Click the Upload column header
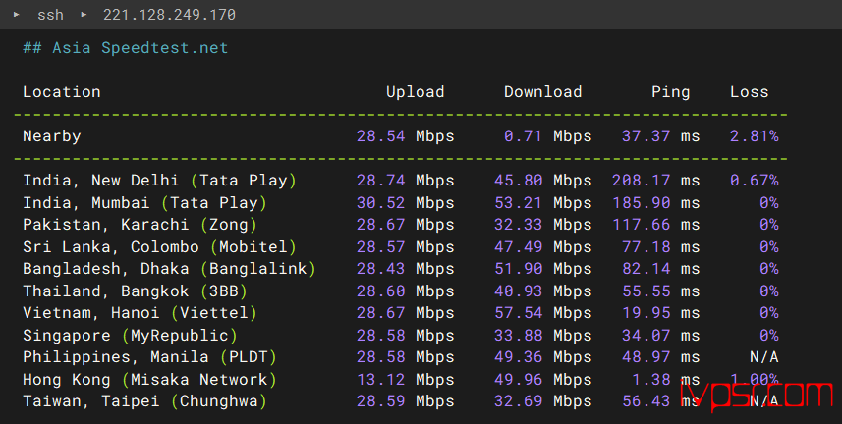 pos(415,92)
